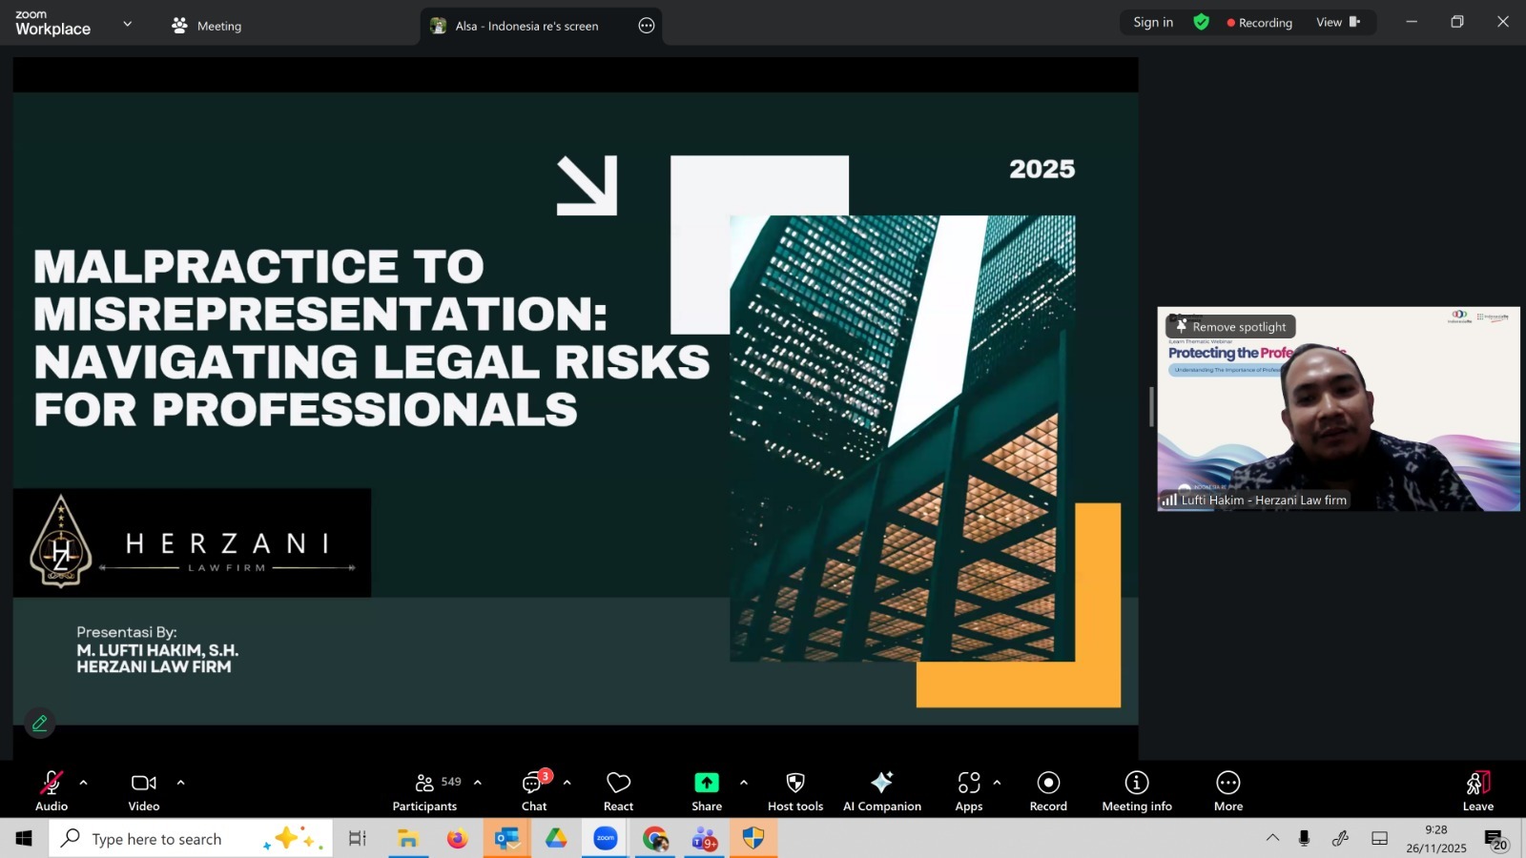Screen dimensions: 1526x858
Task: Open the React emoji menu
Action: click(618, 791)
